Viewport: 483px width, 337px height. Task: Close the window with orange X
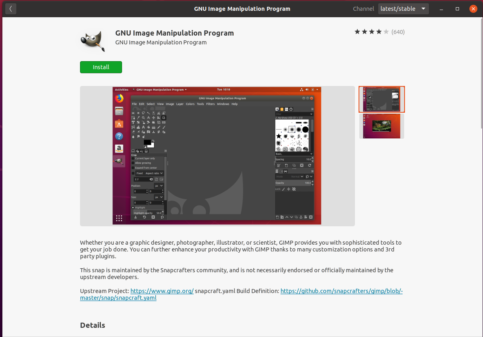point(473,9)
